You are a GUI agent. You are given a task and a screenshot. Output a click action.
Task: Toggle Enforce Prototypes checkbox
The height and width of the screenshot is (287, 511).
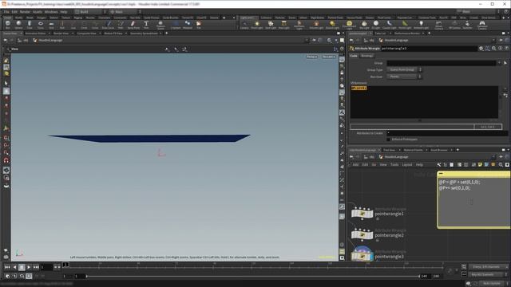tap(389, 140)
